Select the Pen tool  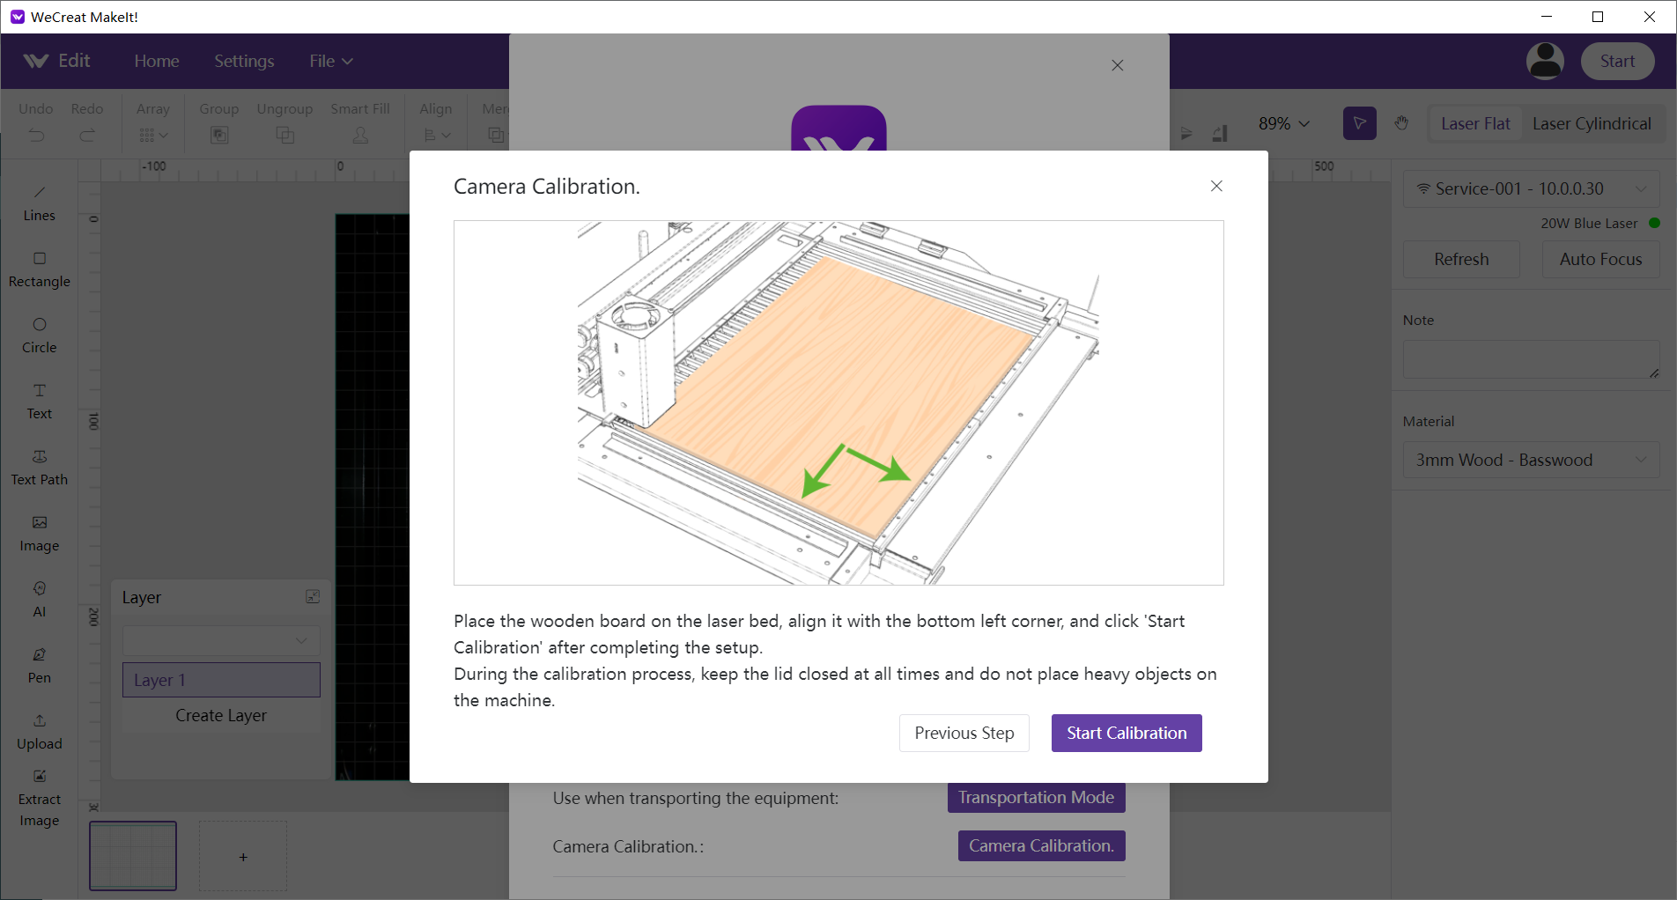[x=39, y=665]
